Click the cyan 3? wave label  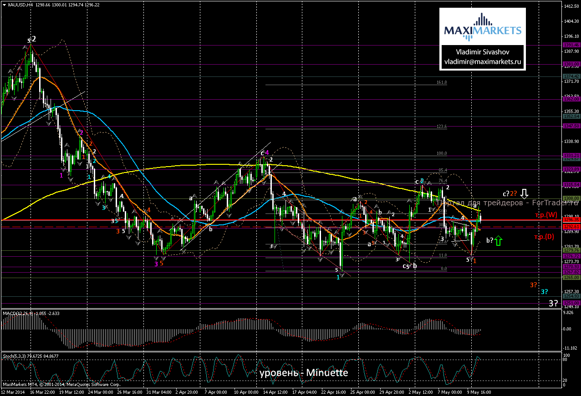tap(545, 291)
